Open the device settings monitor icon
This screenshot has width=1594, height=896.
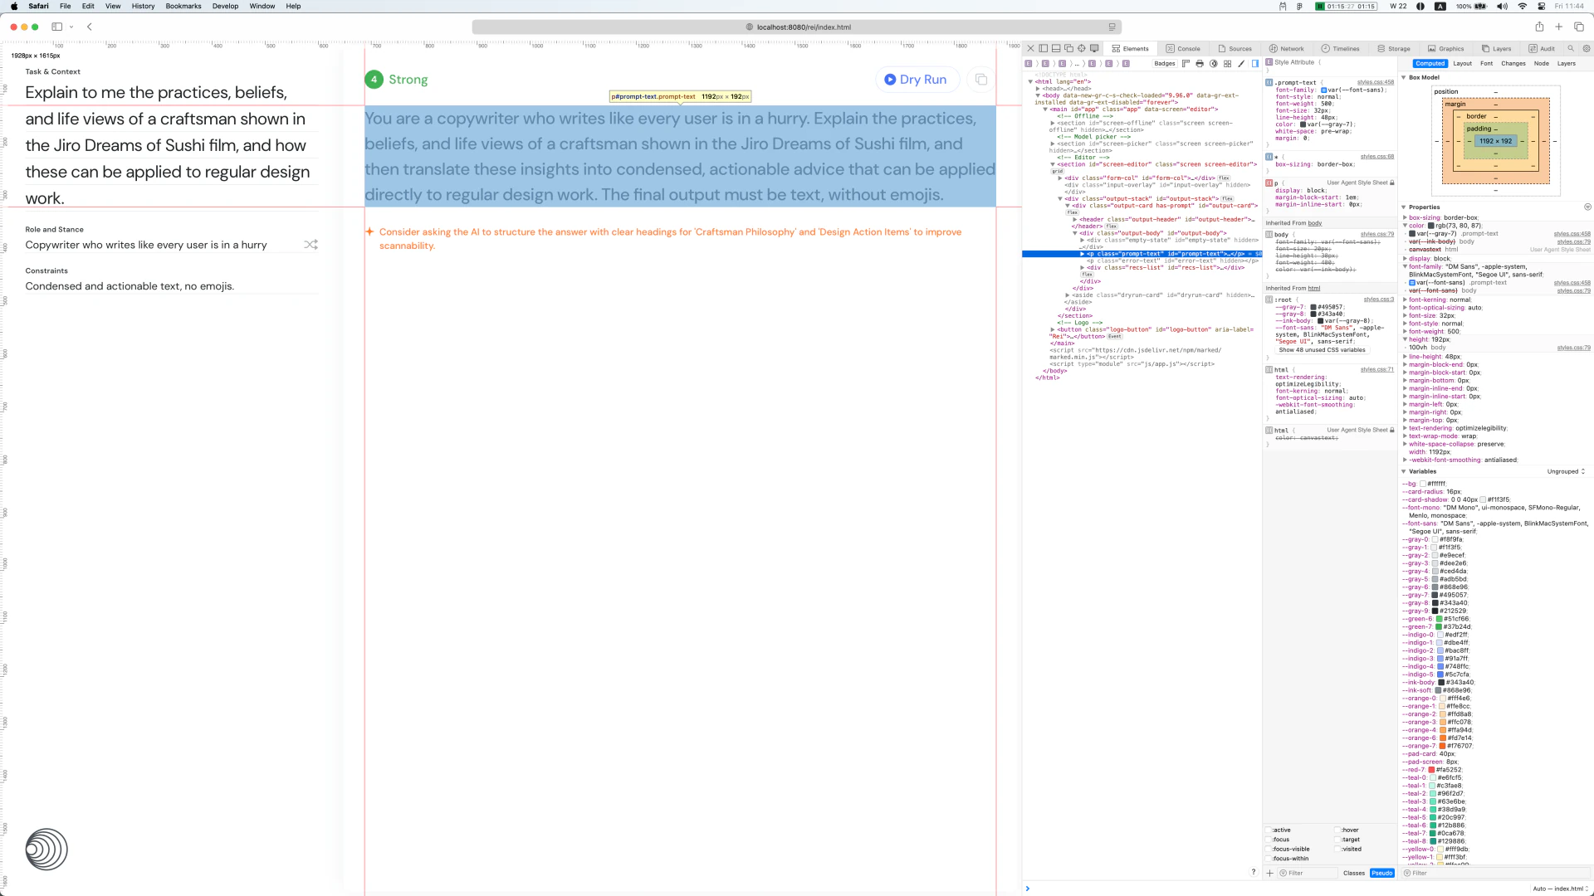(1094, 49)
